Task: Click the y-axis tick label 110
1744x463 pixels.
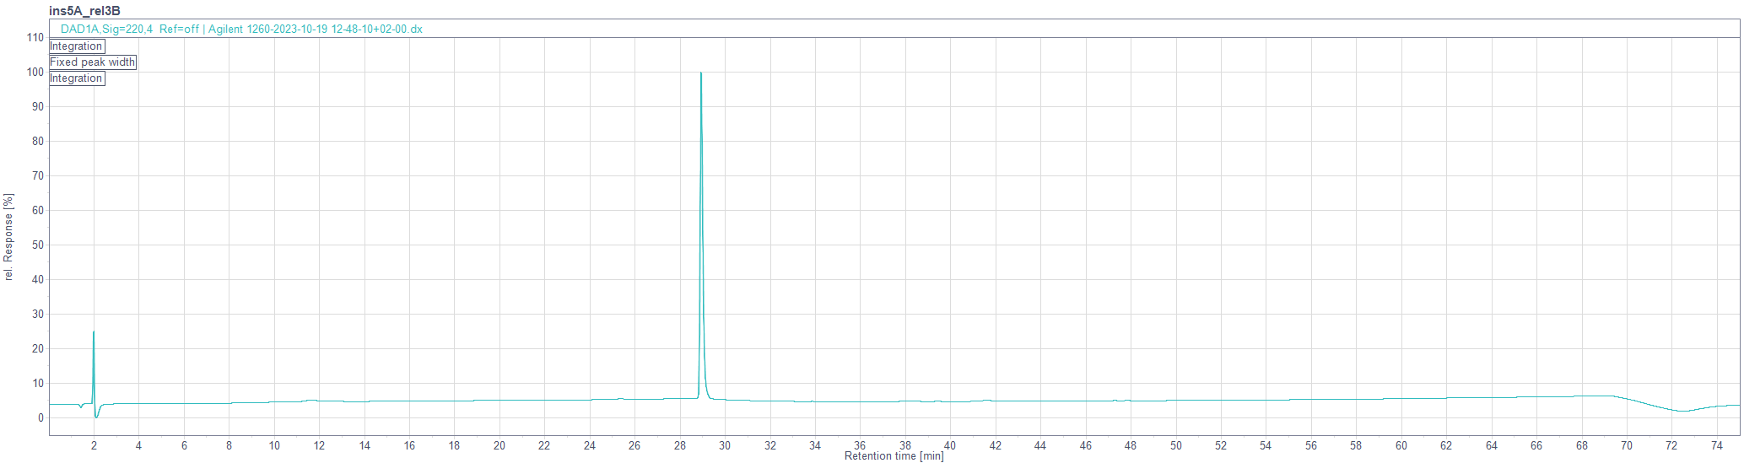Action: click(35, 37)
